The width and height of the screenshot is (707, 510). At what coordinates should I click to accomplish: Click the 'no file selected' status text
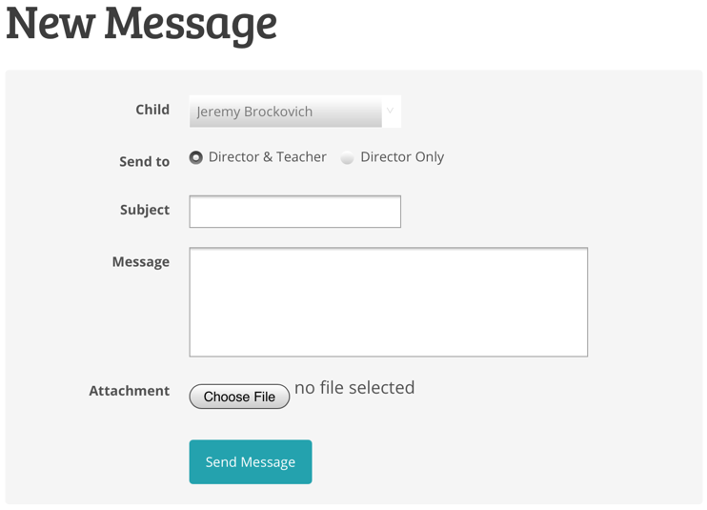(x=354, y=387)
